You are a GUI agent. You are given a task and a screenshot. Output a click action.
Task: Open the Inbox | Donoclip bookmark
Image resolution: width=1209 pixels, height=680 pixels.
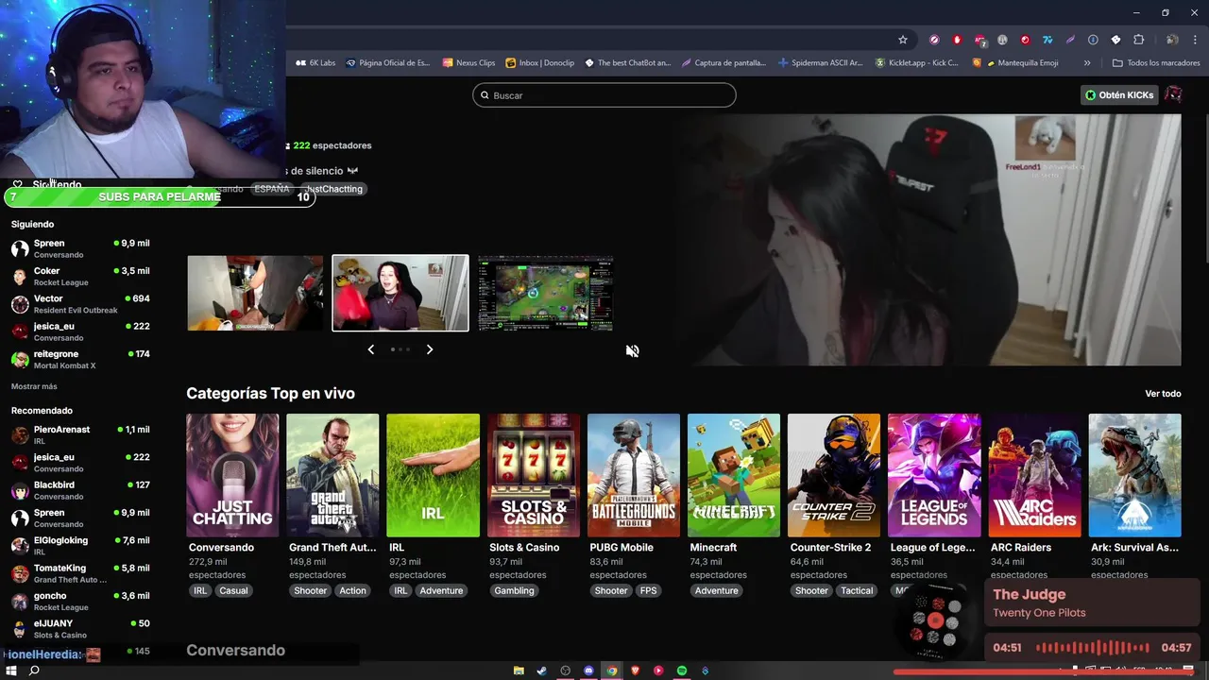[x=539, y=63]
